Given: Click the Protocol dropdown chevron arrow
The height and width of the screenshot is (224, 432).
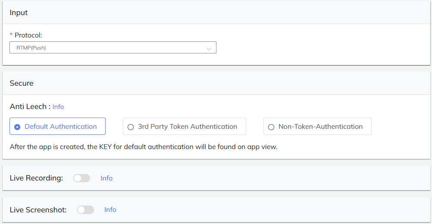Looking at the screenshot, I should (x=209, y=49).
